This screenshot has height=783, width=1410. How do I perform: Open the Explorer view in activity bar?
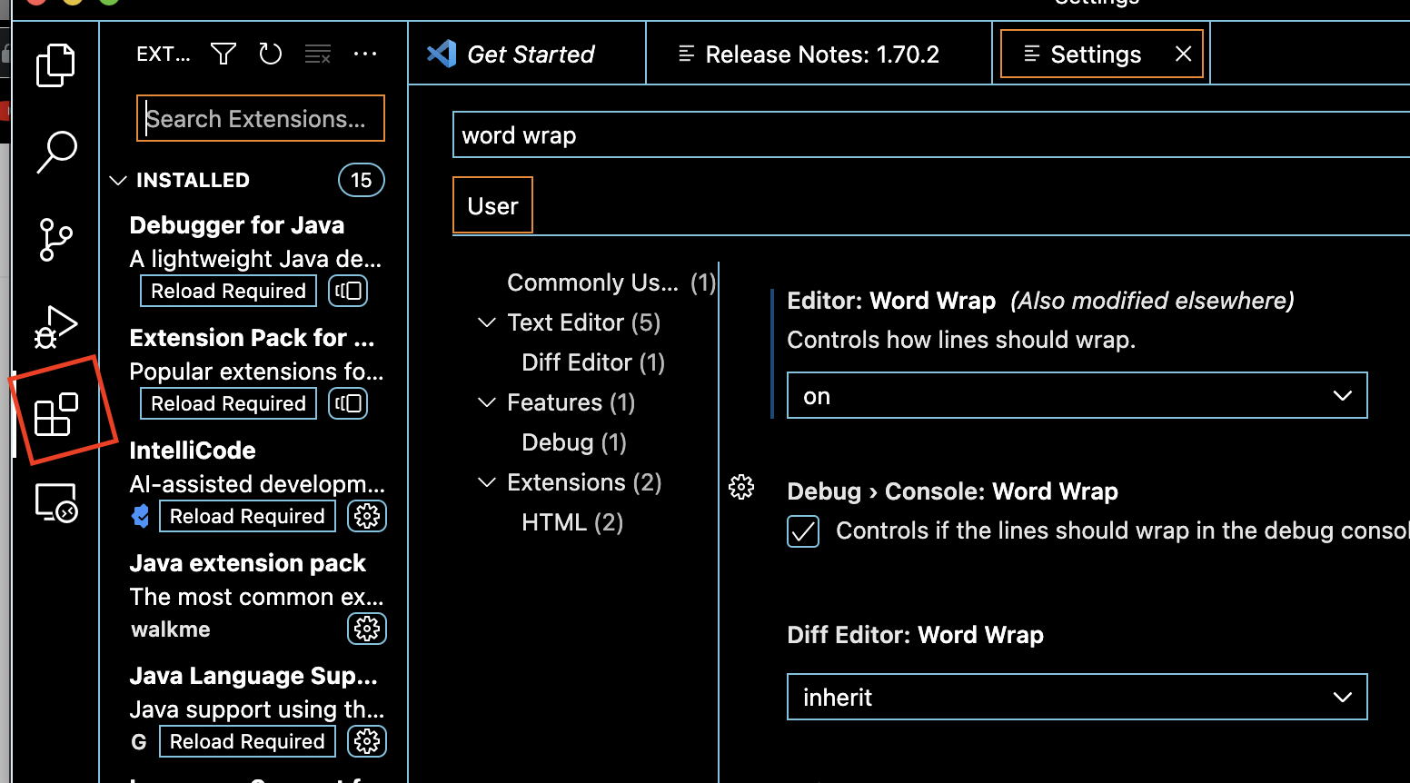pos(55,65)
